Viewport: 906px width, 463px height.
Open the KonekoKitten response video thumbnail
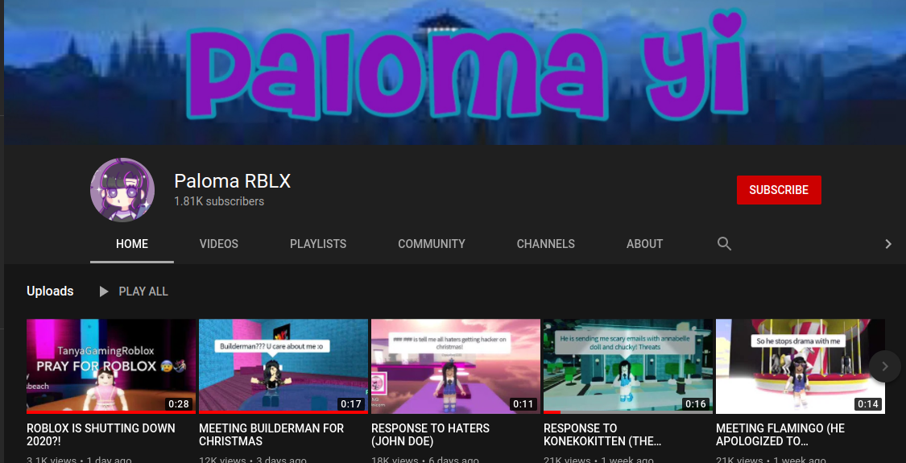tap(628, 366)
